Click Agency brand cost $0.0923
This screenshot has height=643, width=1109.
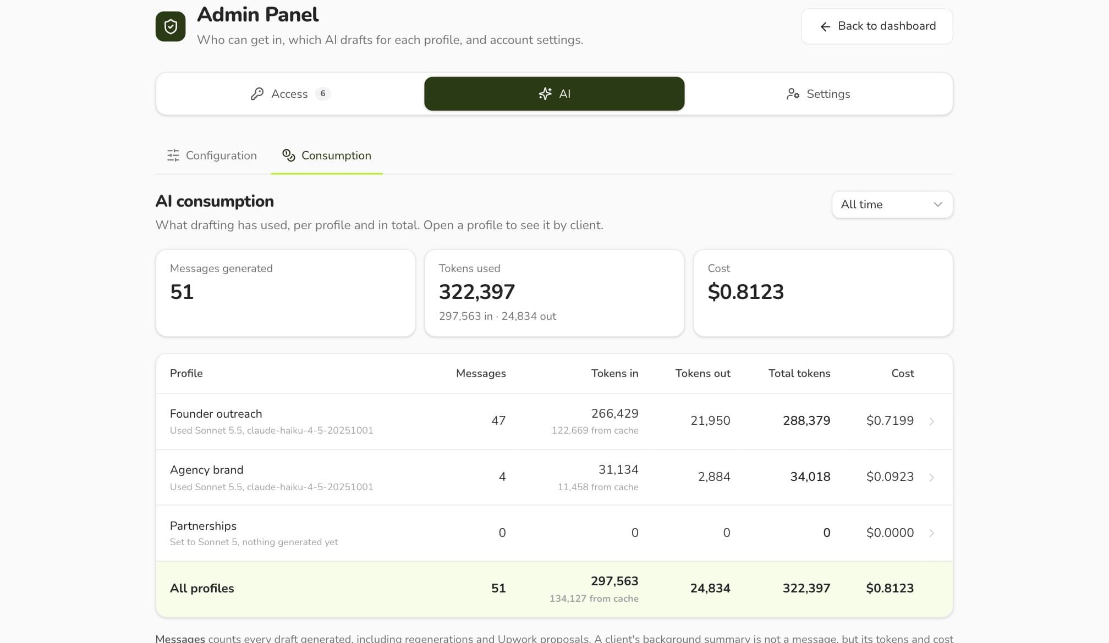tap(890, 476)
